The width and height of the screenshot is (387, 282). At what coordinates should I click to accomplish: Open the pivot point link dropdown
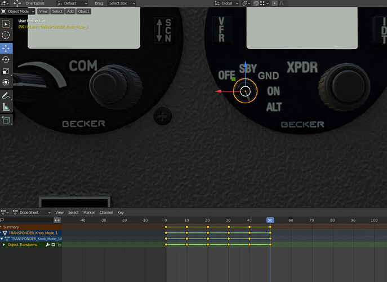[x=246, y=3]
